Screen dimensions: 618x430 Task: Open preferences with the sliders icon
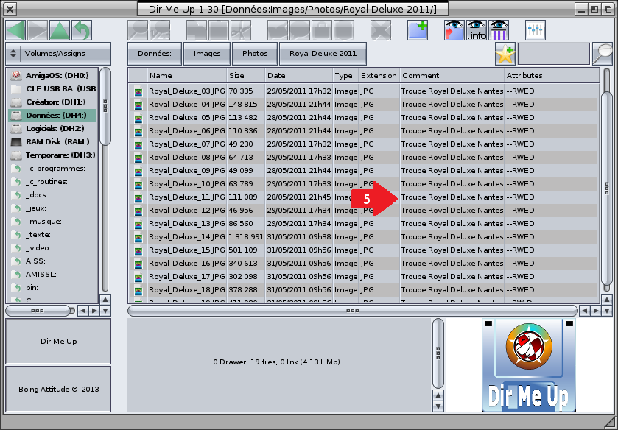click(x=536, y=30)
